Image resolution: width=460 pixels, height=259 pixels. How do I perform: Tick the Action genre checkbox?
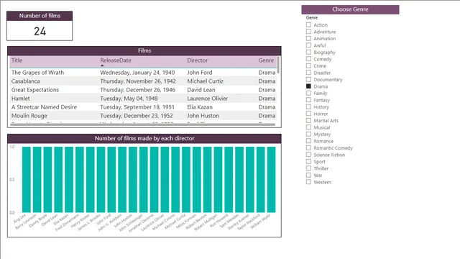coord(308,25)
